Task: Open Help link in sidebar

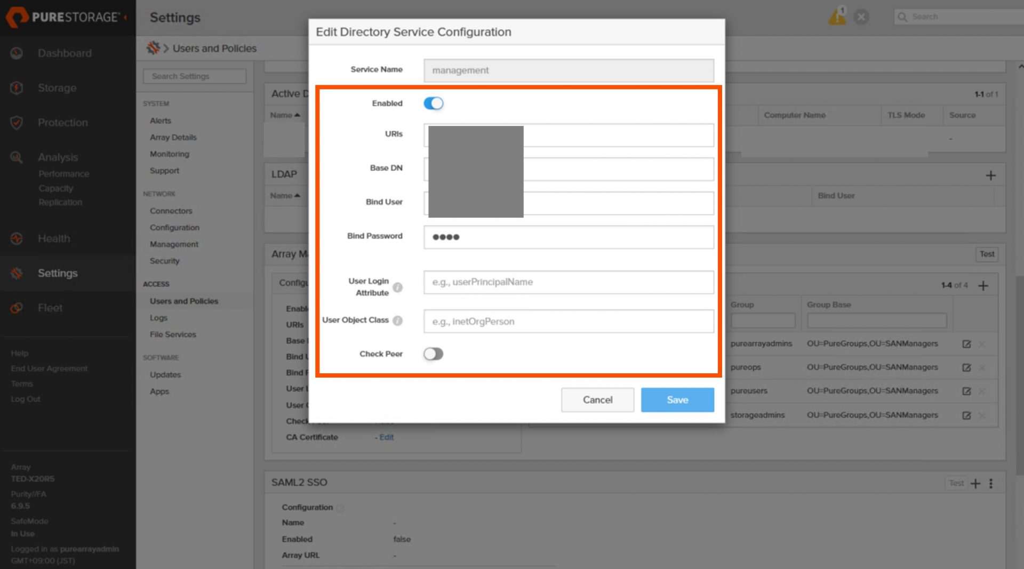Action: 19,353
